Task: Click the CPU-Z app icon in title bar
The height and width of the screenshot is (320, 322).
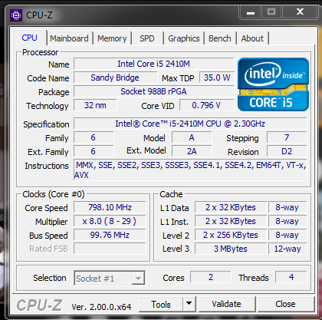Action: pos(16,15)
